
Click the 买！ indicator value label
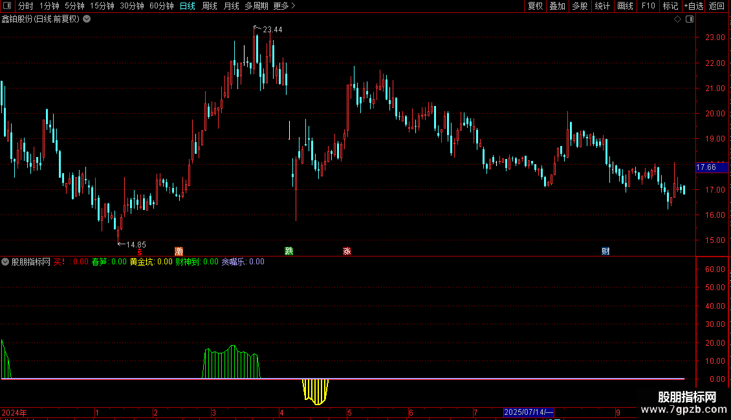point(71,262)
